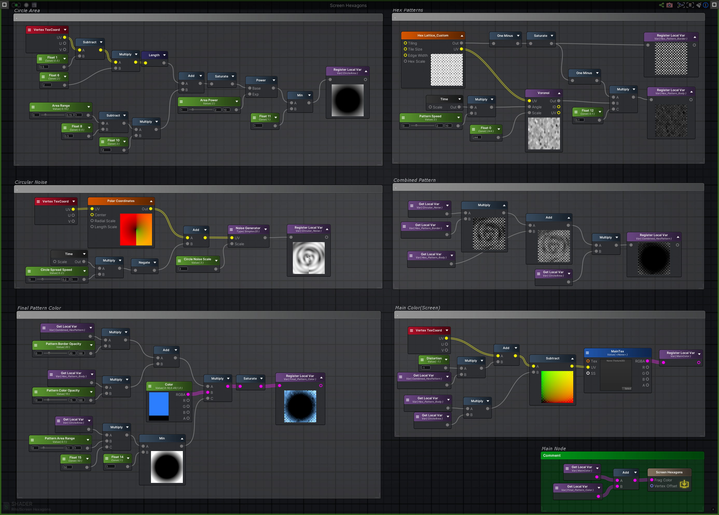Open shader code in text editor icon
Image resolution: width=719 pixels, height=515 pixels.
[x=34, y=5]
